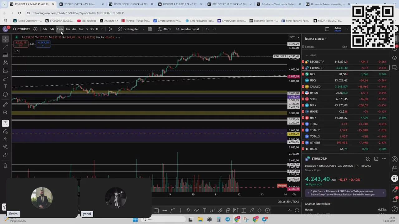
Task: Open the Windows Start menu
Action: [x=135, y=219]
